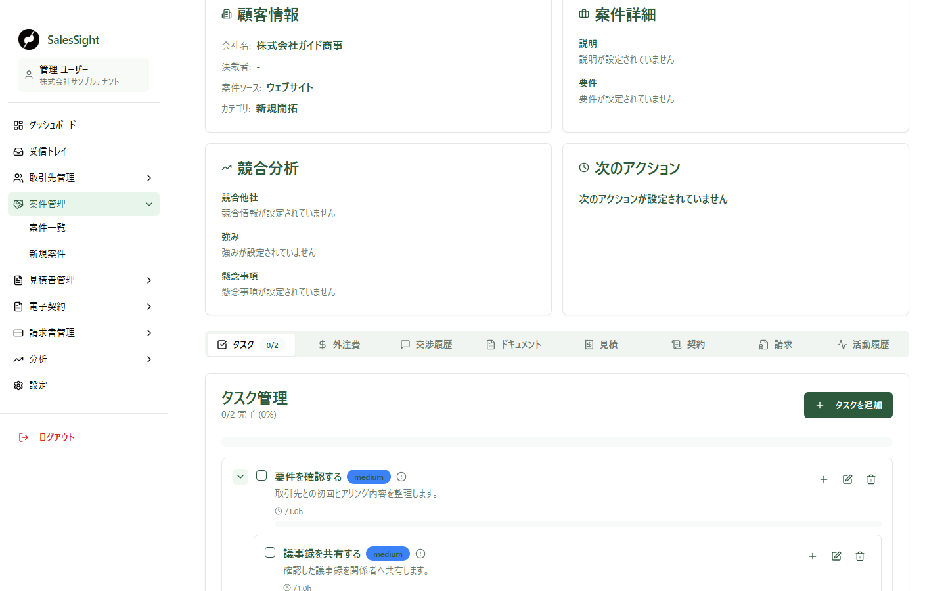
Task: Open ダッシュボード from the sidebar
Action: (83, 125)
